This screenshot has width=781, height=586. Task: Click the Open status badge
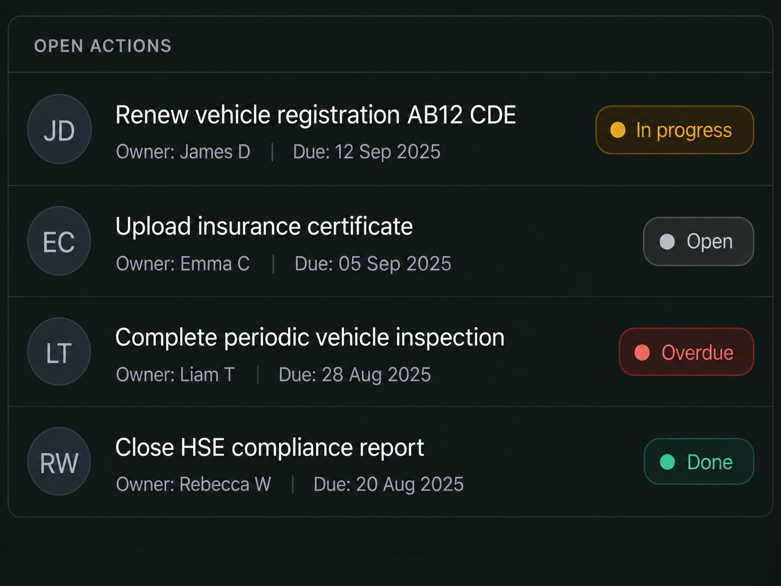[698, 241]
